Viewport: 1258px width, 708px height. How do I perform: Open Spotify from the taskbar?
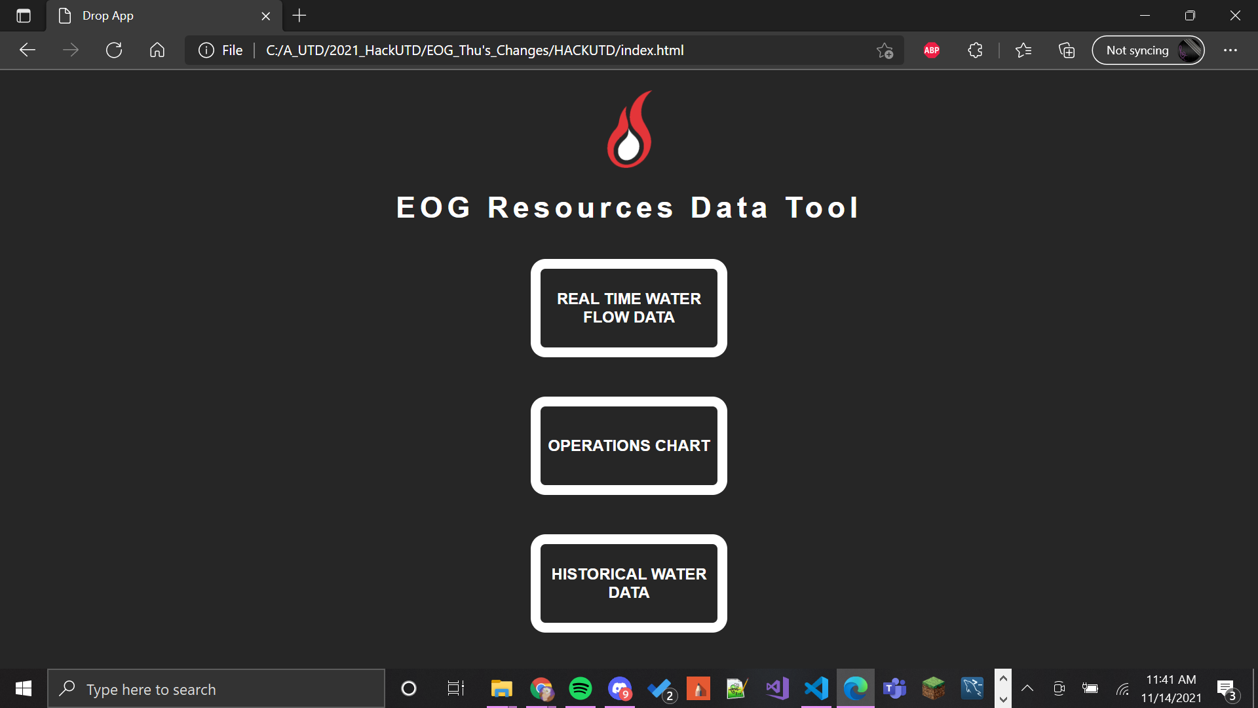[x=580, y=689]
